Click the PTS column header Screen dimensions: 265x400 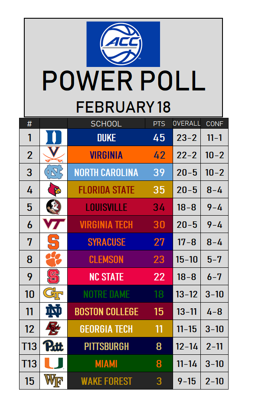tap(159, 123)
